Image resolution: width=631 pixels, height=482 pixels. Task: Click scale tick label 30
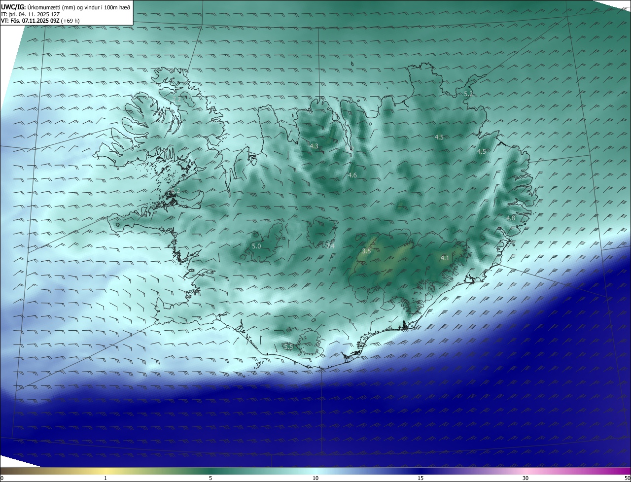[x=526, y=478]
